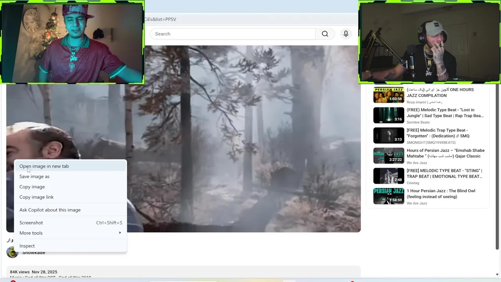Open the Snowkade channel avatar

pyautogui.click(x=13, y=252)
